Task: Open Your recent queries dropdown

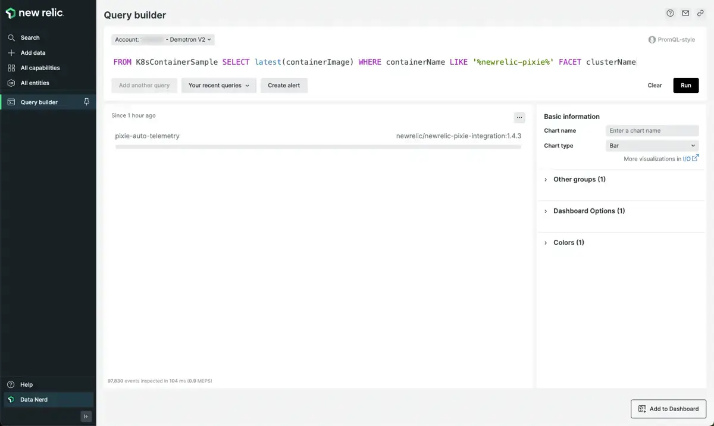Action: [218, 86]
